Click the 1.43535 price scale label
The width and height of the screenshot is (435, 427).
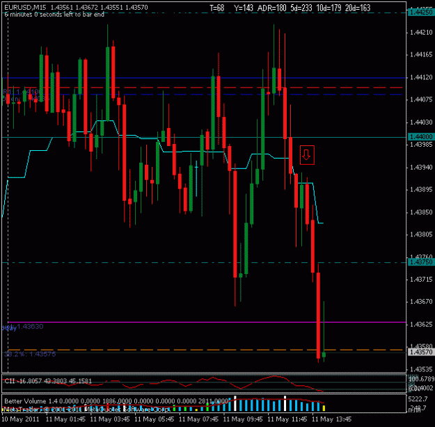point(421,369)
